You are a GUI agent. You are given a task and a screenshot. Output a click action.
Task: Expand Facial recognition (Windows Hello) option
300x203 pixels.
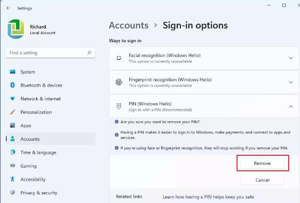290,58
